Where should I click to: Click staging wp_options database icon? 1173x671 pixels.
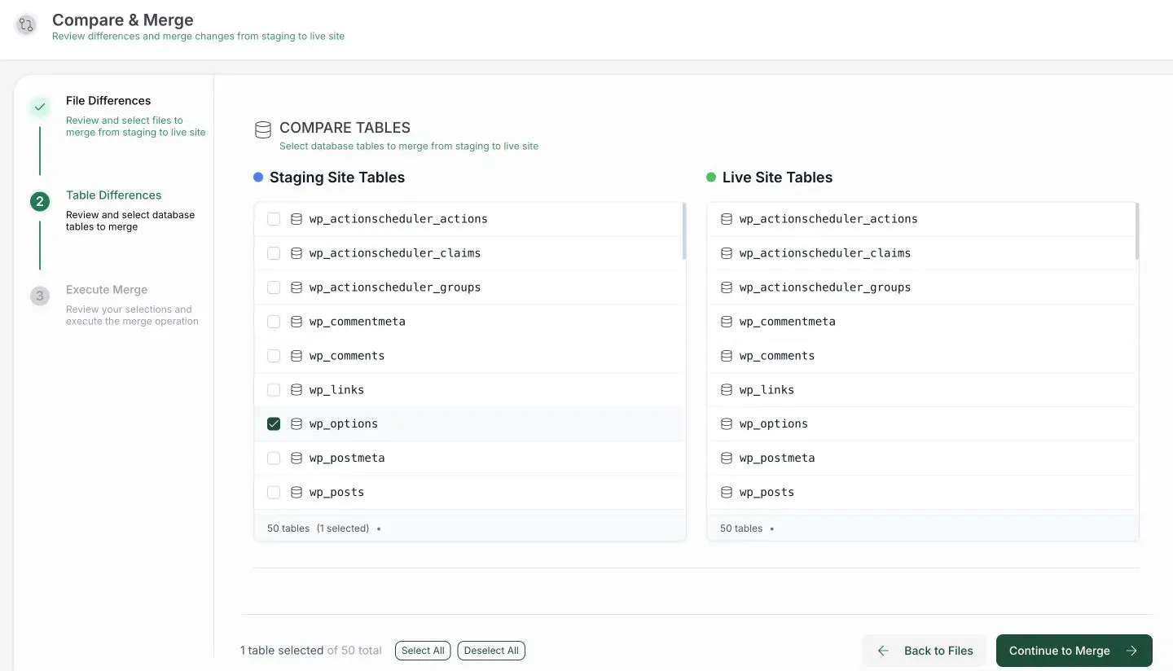click(x=297, y=424)
